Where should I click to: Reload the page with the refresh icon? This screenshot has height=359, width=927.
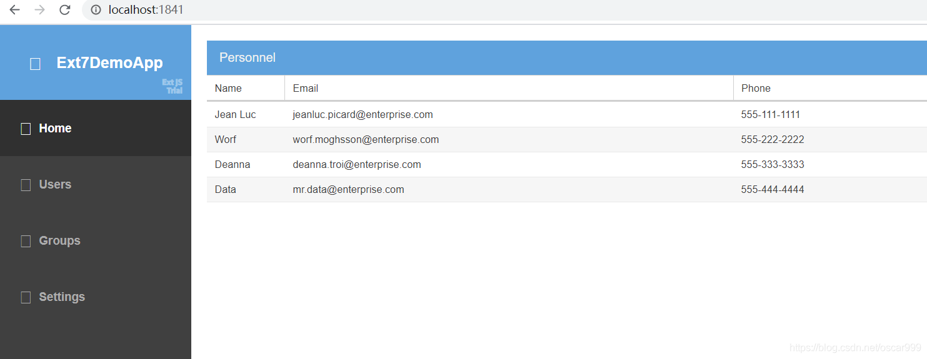[64, 10]
